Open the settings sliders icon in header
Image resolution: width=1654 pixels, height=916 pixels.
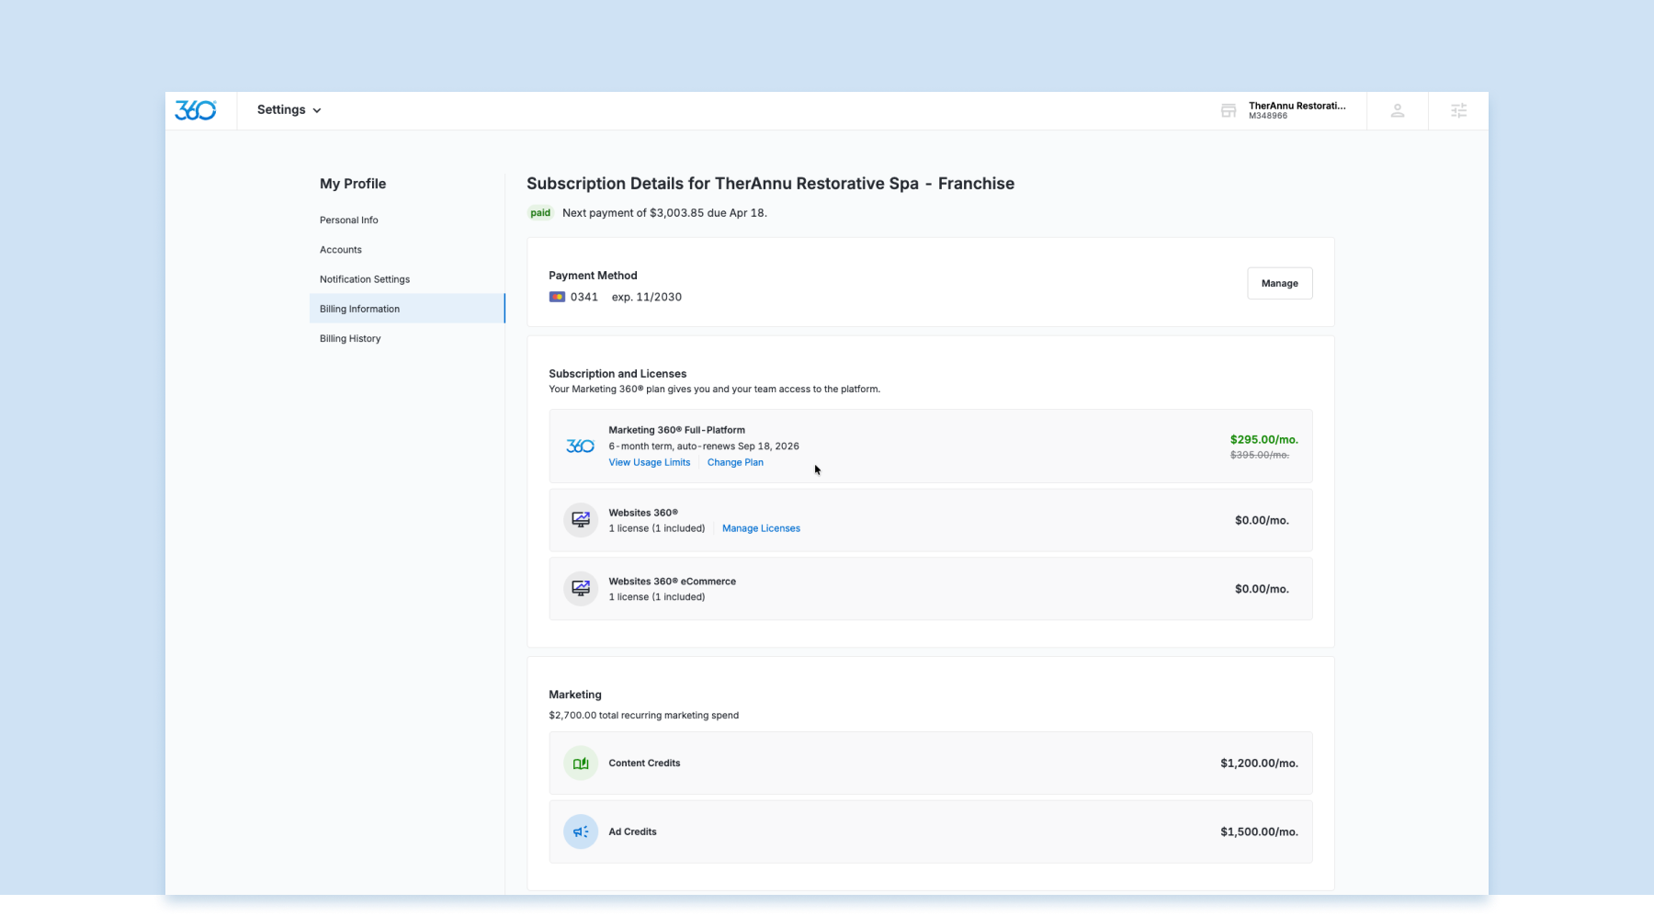tap(1458, 110)
